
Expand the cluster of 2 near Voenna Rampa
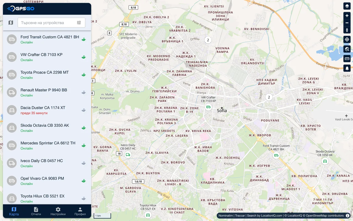208,40
